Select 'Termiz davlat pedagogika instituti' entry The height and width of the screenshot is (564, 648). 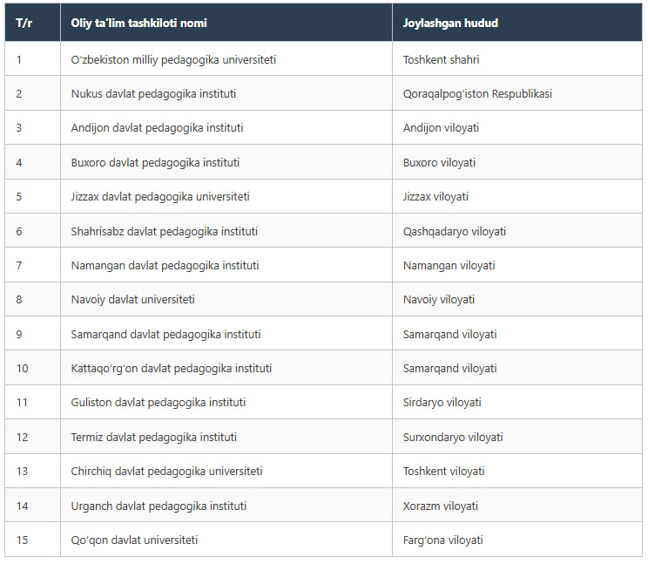coord(154,437)
